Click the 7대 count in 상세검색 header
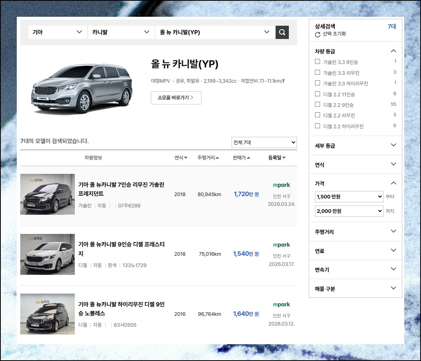421x361 pixels. (392, 27)
